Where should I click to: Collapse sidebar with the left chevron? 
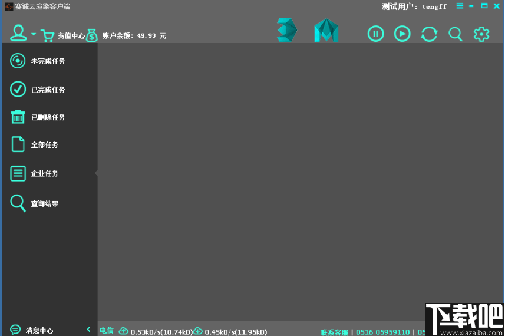pos(88,330)
